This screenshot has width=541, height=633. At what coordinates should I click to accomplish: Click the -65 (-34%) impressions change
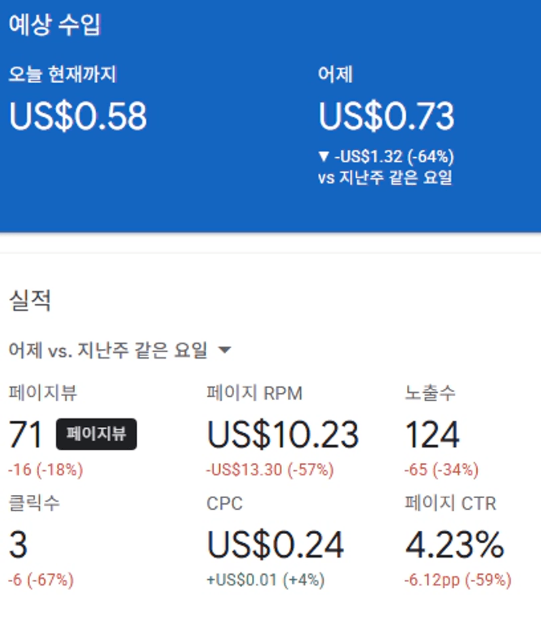coord(442,469)
